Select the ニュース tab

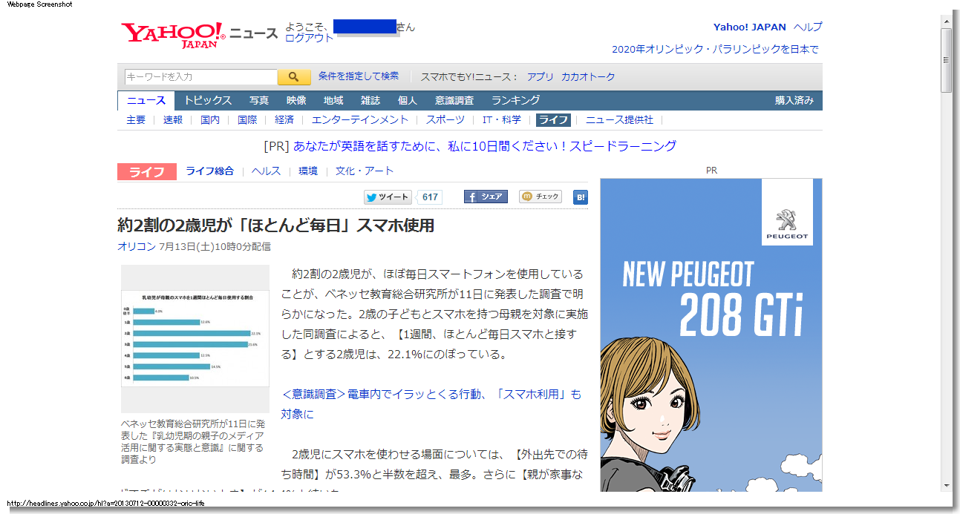tap(146, 101)
